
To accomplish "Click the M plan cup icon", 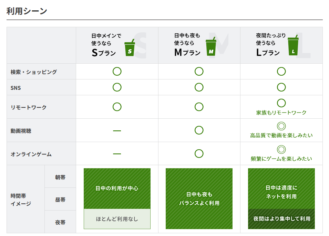I will point(211,47).
